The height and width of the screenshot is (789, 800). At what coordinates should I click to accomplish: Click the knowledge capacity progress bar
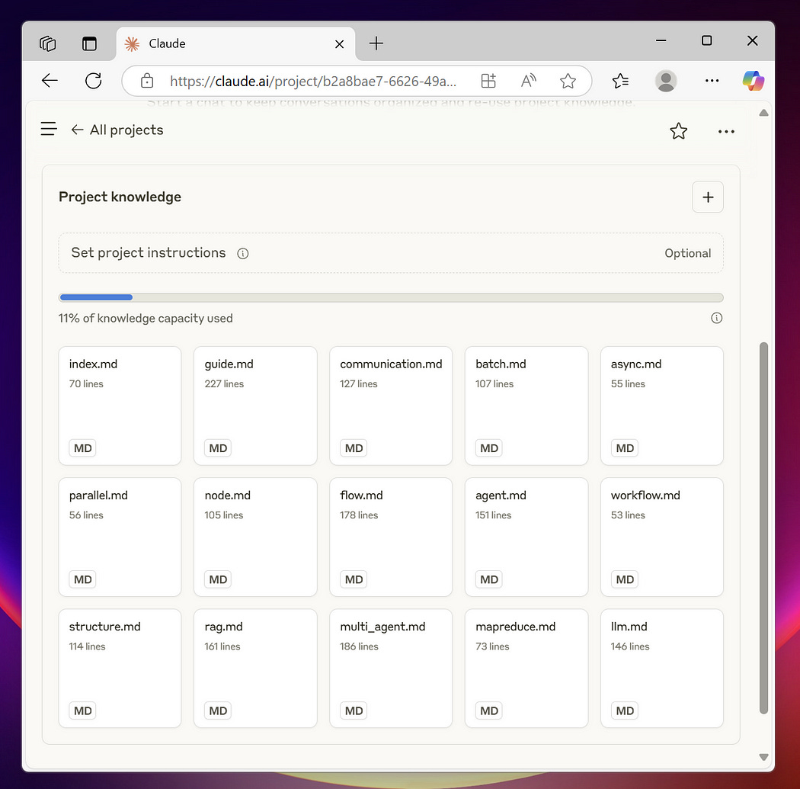click(x=390, y=297)
